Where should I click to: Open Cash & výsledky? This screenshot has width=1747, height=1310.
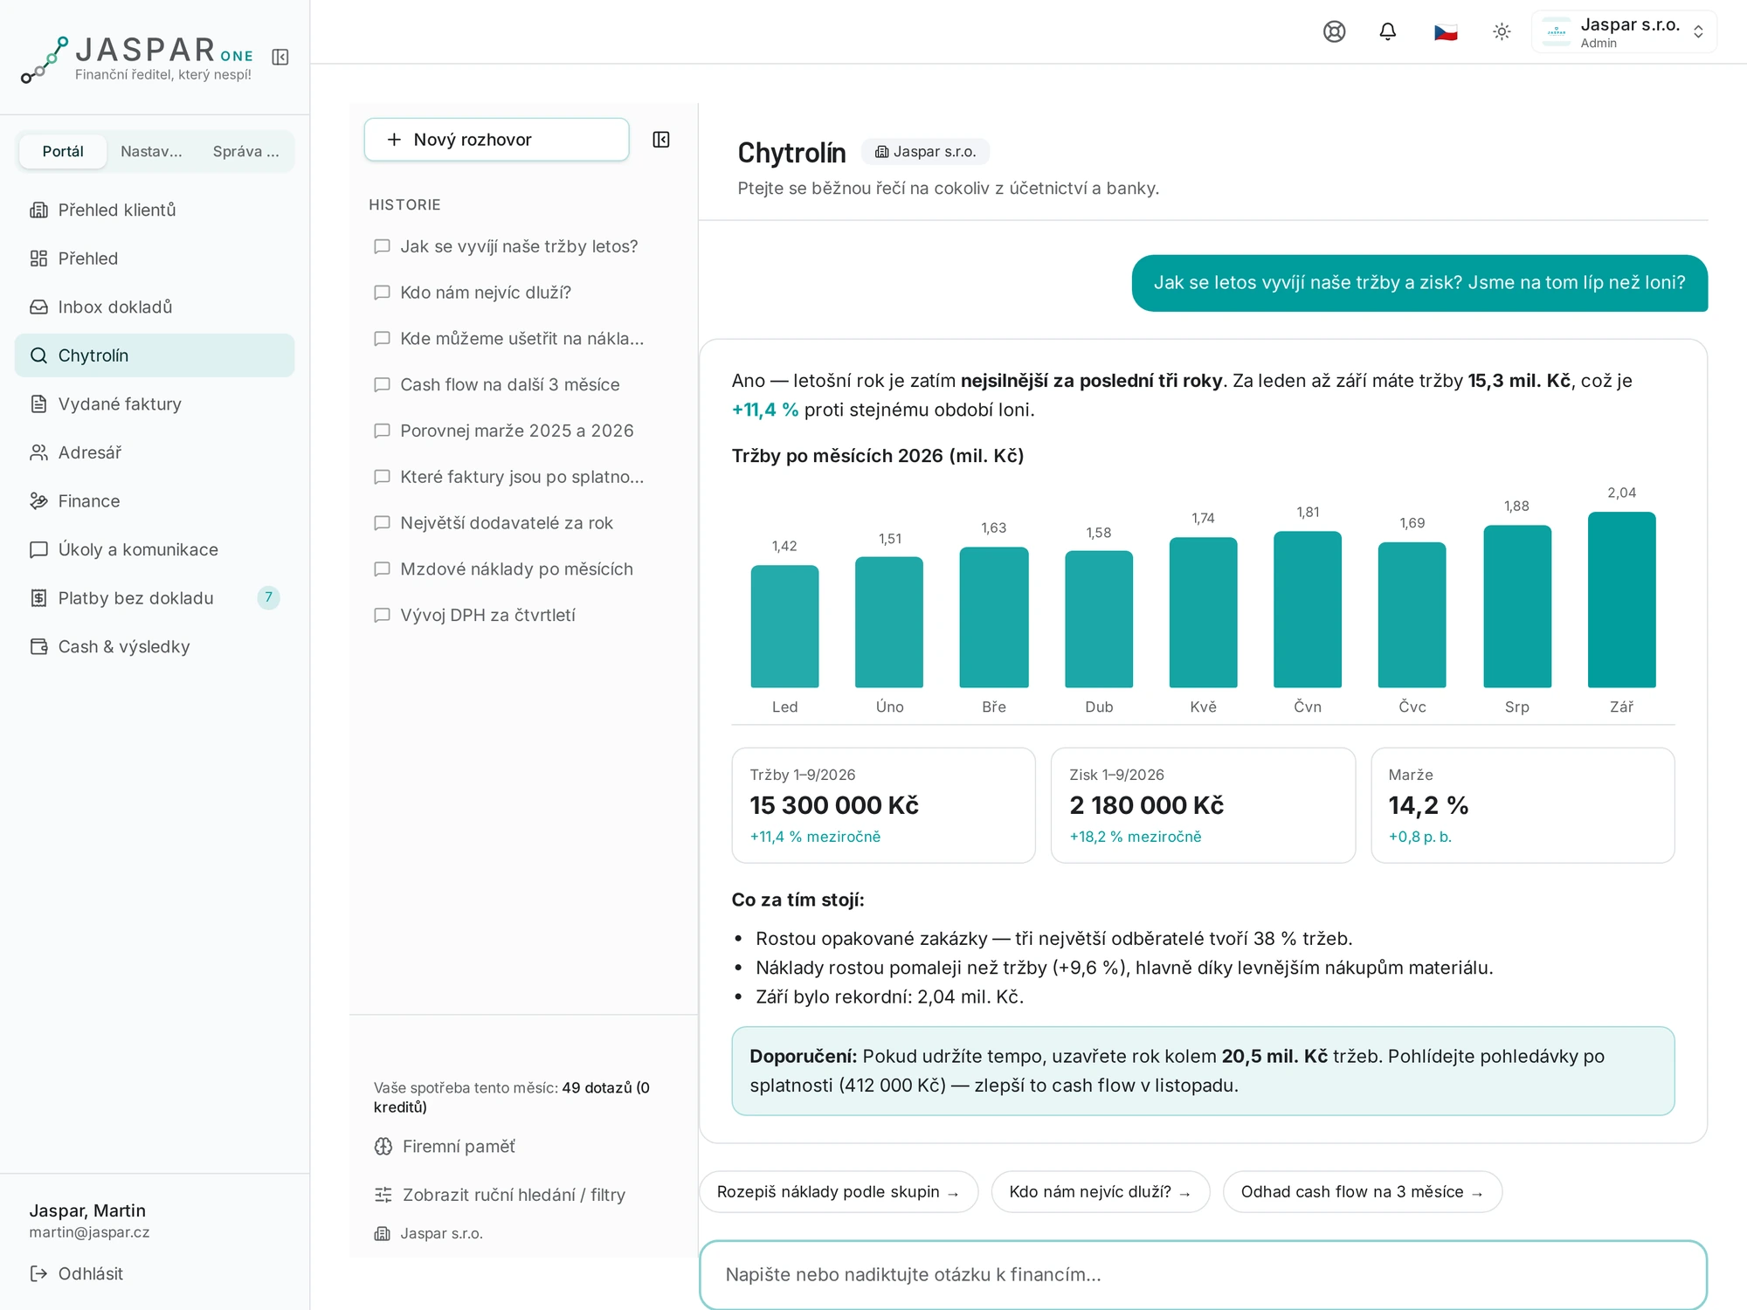[x=155, y=646]
